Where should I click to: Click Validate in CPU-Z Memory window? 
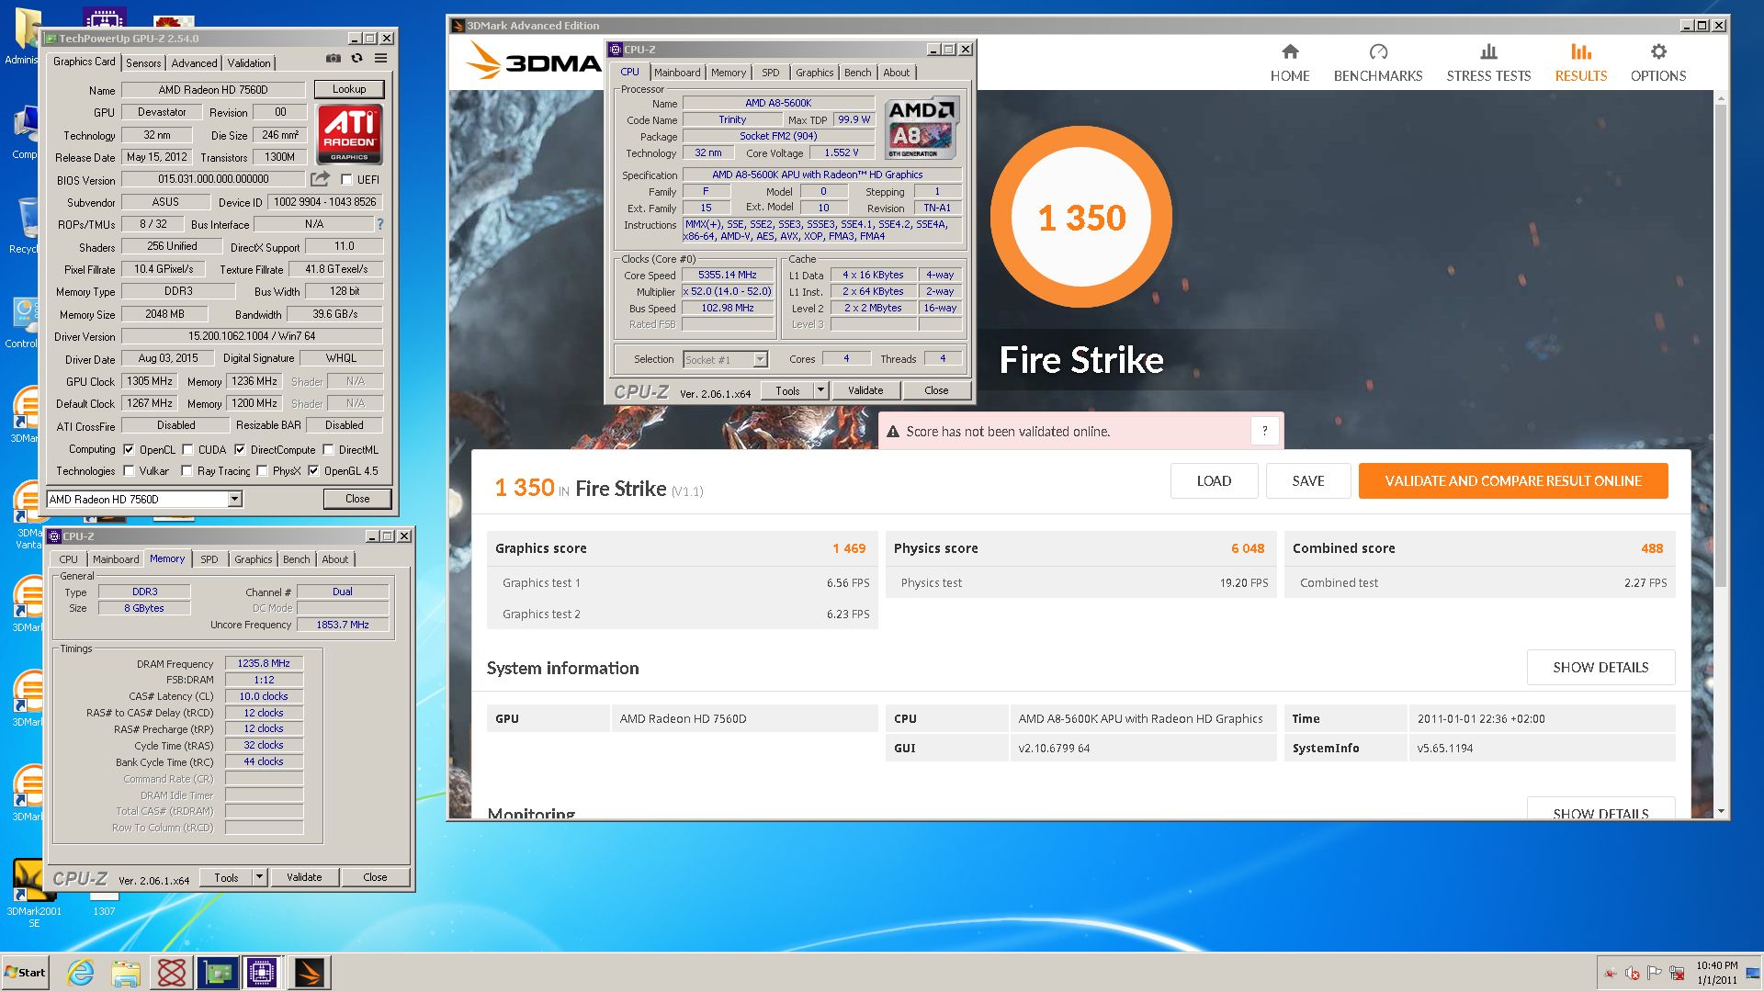[x=304, y=877]
